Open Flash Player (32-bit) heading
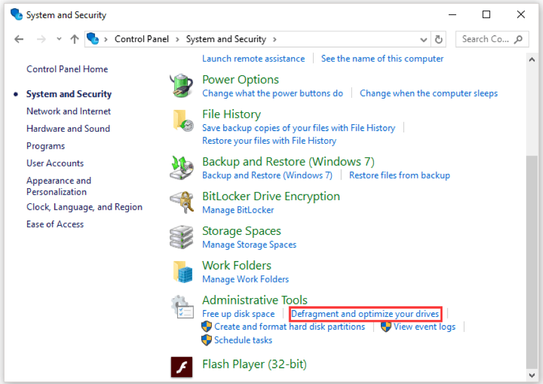543x384 pixels. point(255,365)
